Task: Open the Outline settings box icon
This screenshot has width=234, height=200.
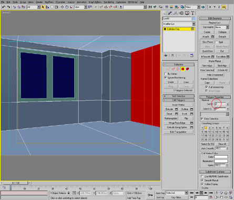Action: pos(192,109)
